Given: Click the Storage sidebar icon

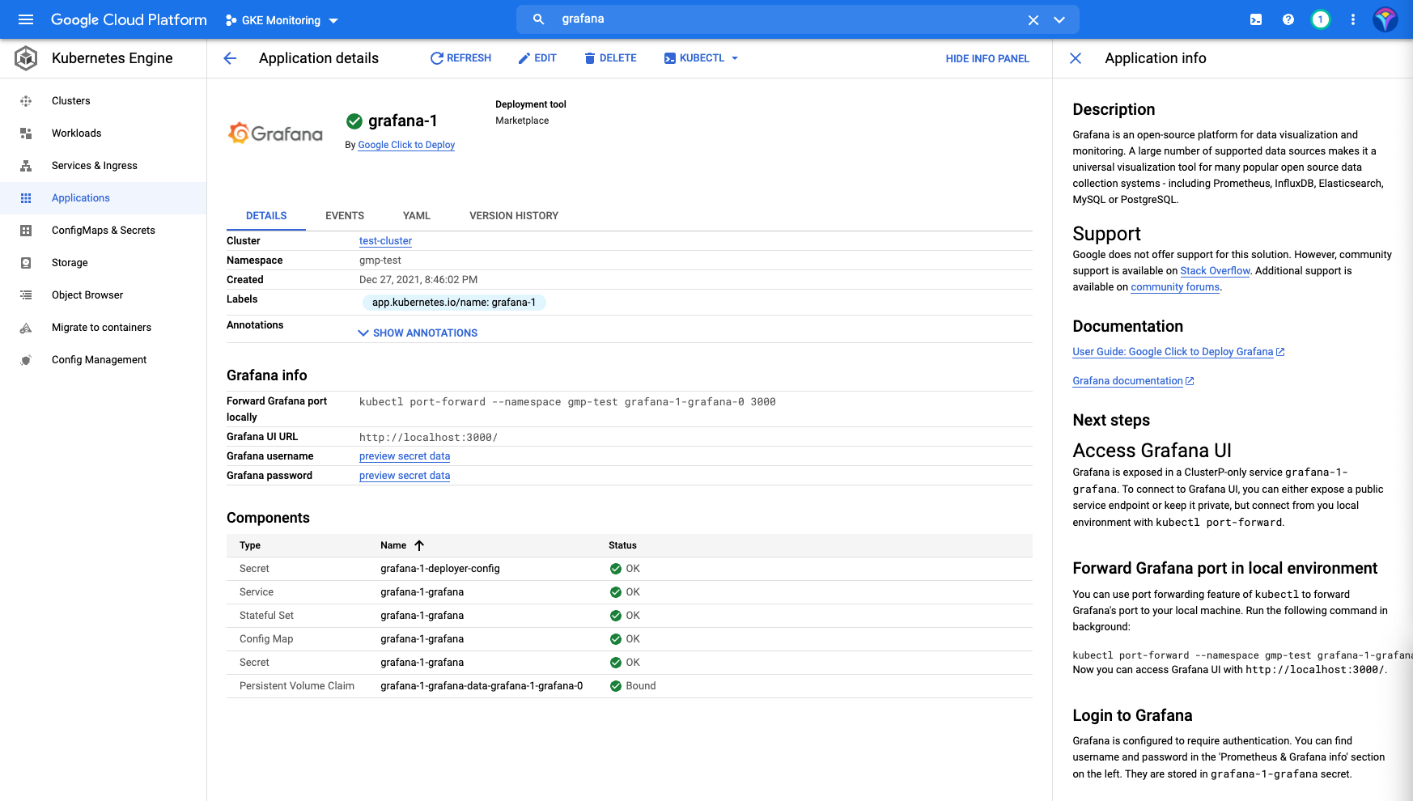Looking at the screenshot, I should click(26, 263).
